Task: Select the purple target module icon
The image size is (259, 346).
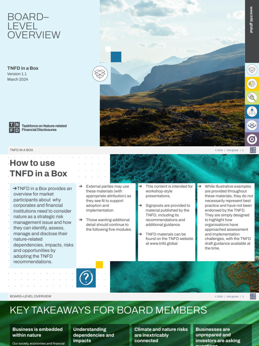Action: [x=252, y=139]
